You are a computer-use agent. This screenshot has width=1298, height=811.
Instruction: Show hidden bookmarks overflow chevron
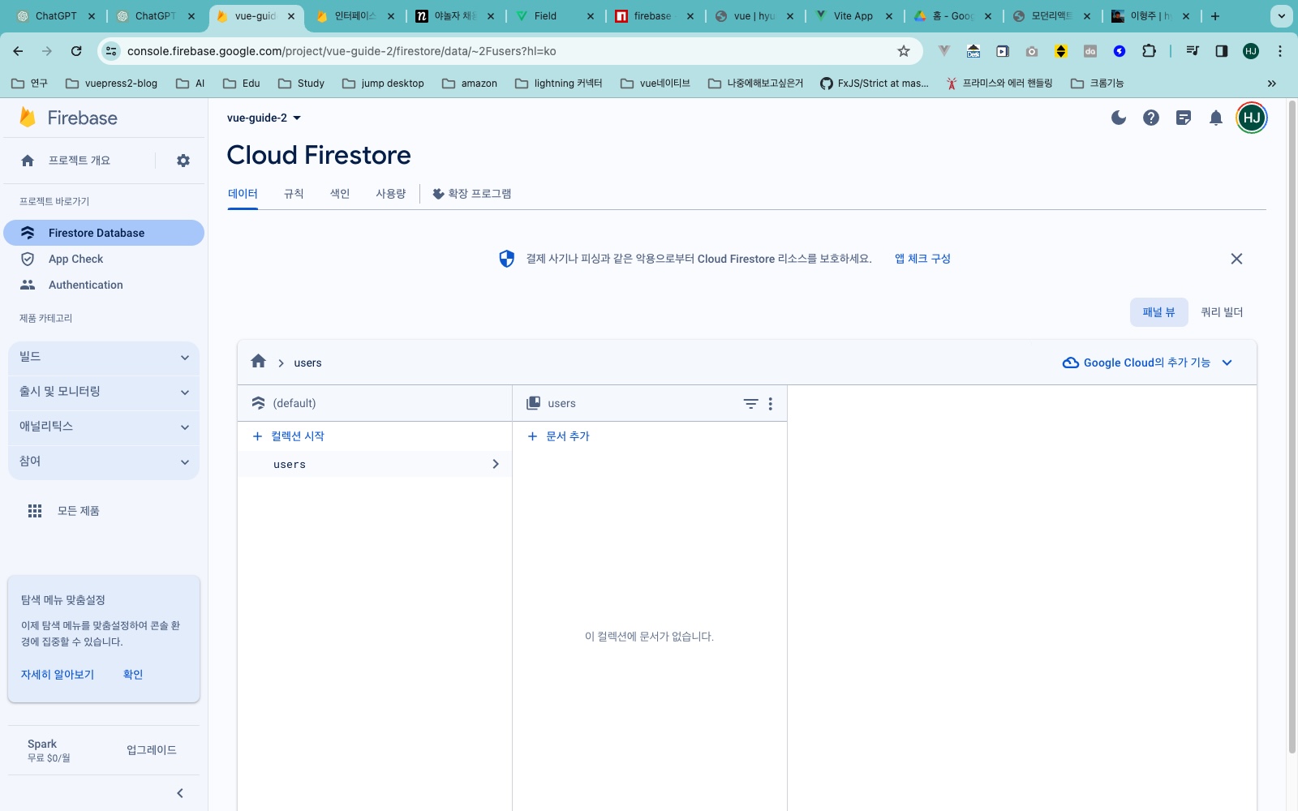[x=1272, y=84]
